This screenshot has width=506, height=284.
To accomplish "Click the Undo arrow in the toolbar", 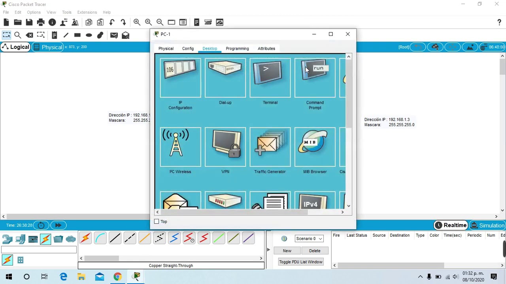I will (x=112, y=22).
